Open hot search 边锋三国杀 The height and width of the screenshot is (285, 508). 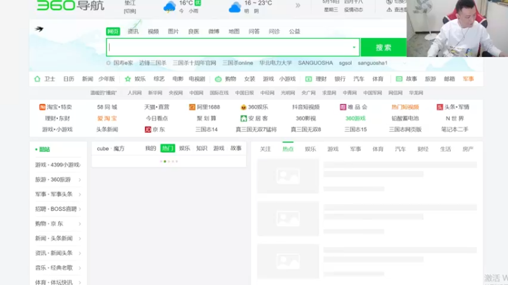[152, 63]
